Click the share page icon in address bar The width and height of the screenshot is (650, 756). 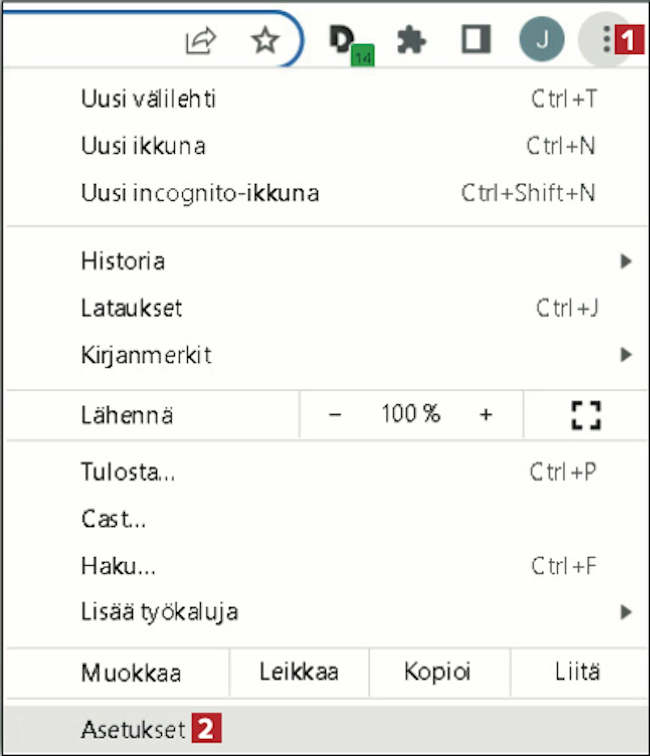point(201,40)
